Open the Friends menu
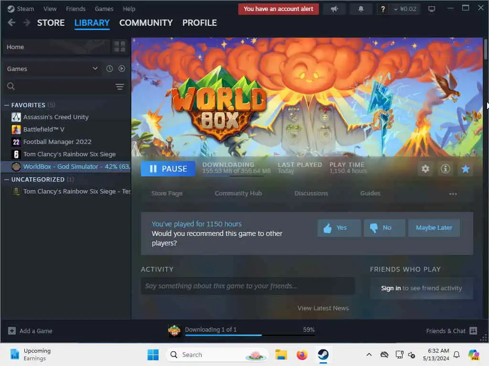The image size is (489, 366). (75, 9)
